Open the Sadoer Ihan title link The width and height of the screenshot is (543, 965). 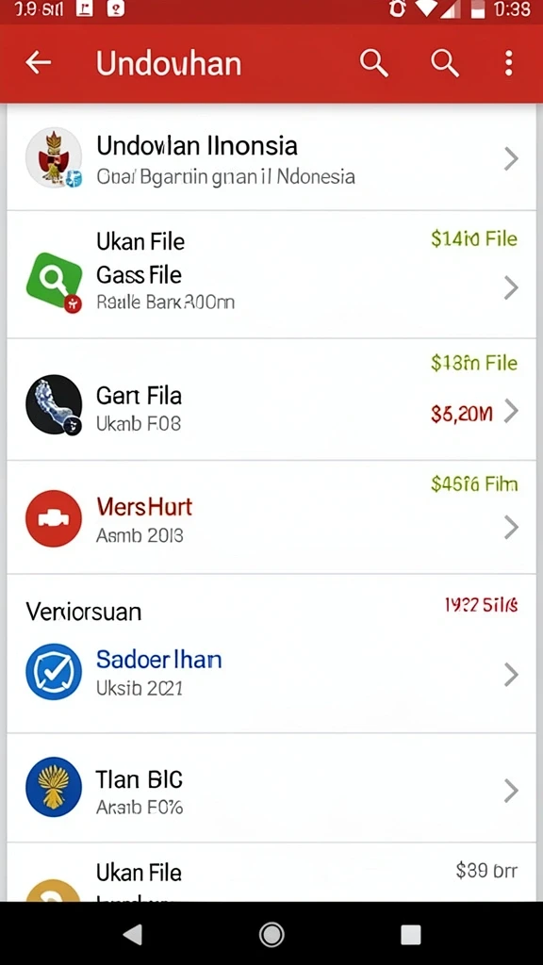coord(158,660)
